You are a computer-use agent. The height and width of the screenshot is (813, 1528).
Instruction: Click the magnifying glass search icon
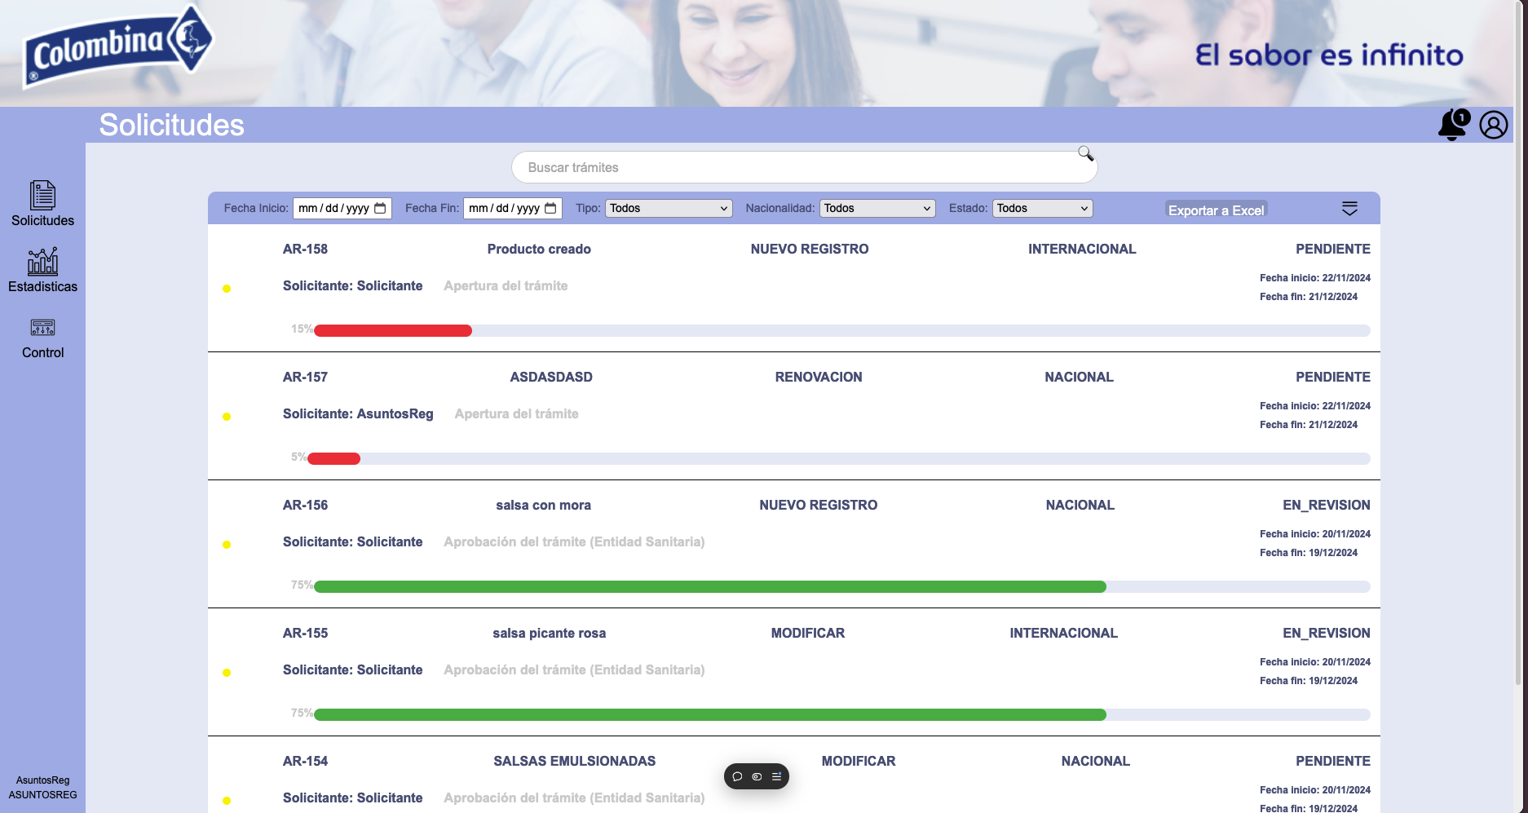coord(1085,153)
